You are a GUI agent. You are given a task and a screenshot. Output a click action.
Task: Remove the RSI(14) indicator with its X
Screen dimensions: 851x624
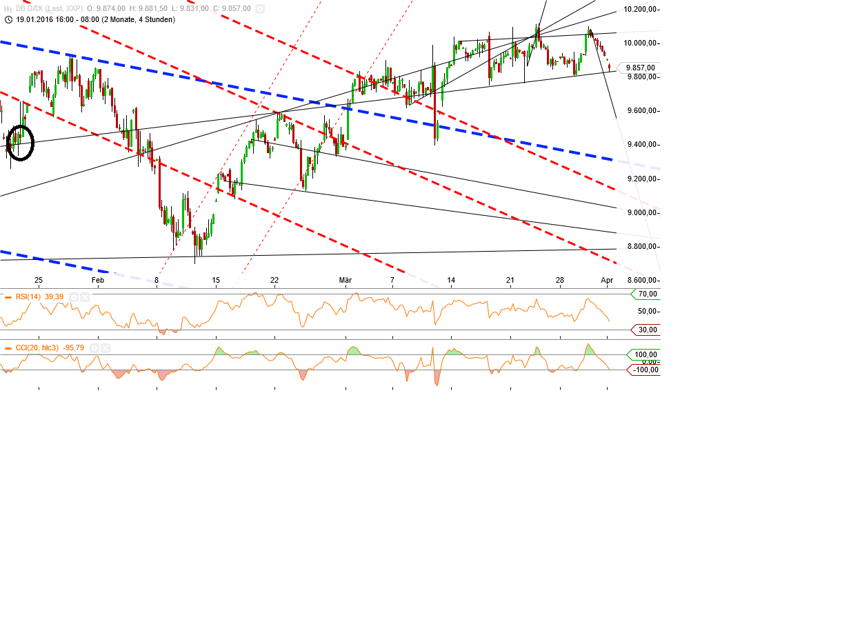click(84, 297)
